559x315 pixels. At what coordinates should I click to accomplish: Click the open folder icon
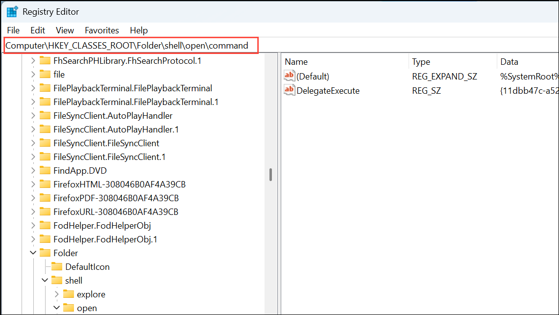pos(69,308)
